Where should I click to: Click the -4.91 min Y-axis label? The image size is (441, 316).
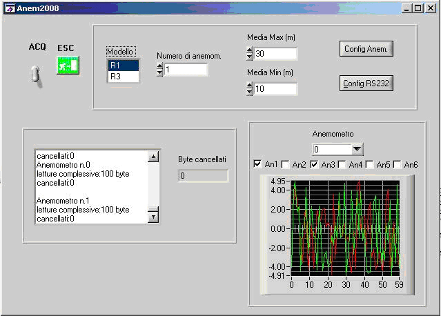(277, 276)
